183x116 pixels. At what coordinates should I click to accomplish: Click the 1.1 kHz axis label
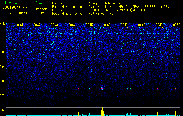pos(2,38)
